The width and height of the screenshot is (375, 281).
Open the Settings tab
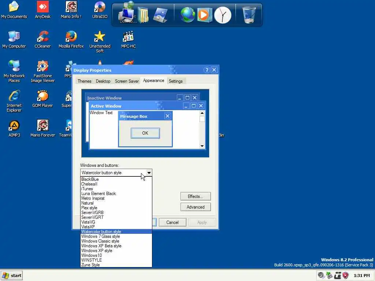coord(175,81)
